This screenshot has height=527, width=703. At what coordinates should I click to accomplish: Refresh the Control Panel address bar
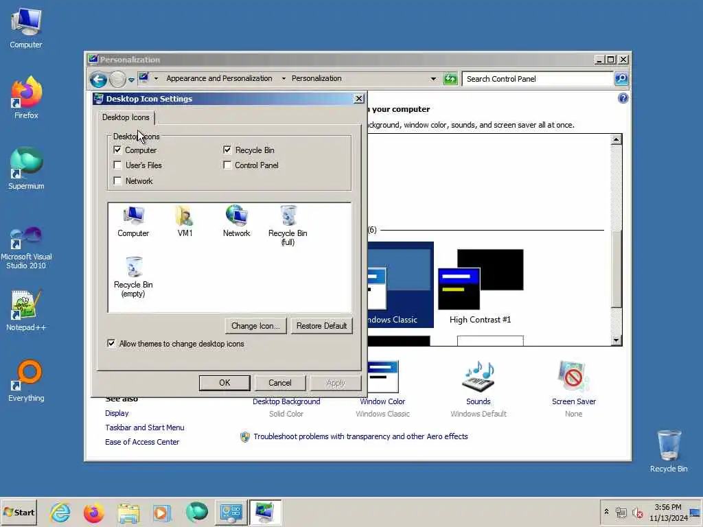450,79
